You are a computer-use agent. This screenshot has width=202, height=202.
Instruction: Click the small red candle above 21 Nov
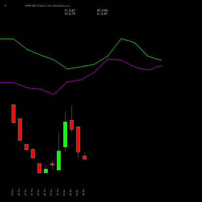26,147
